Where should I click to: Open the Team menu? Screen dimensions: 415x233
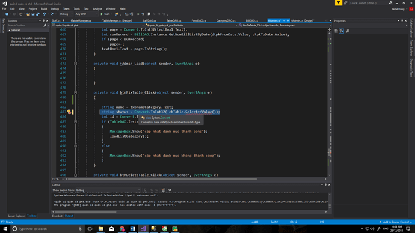66,9
